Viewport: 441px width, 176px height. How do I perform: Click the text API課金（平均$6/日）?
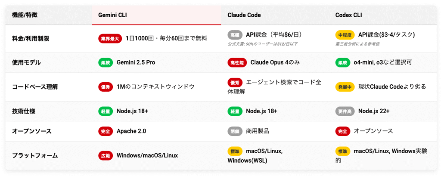click(x=274, y=35)
